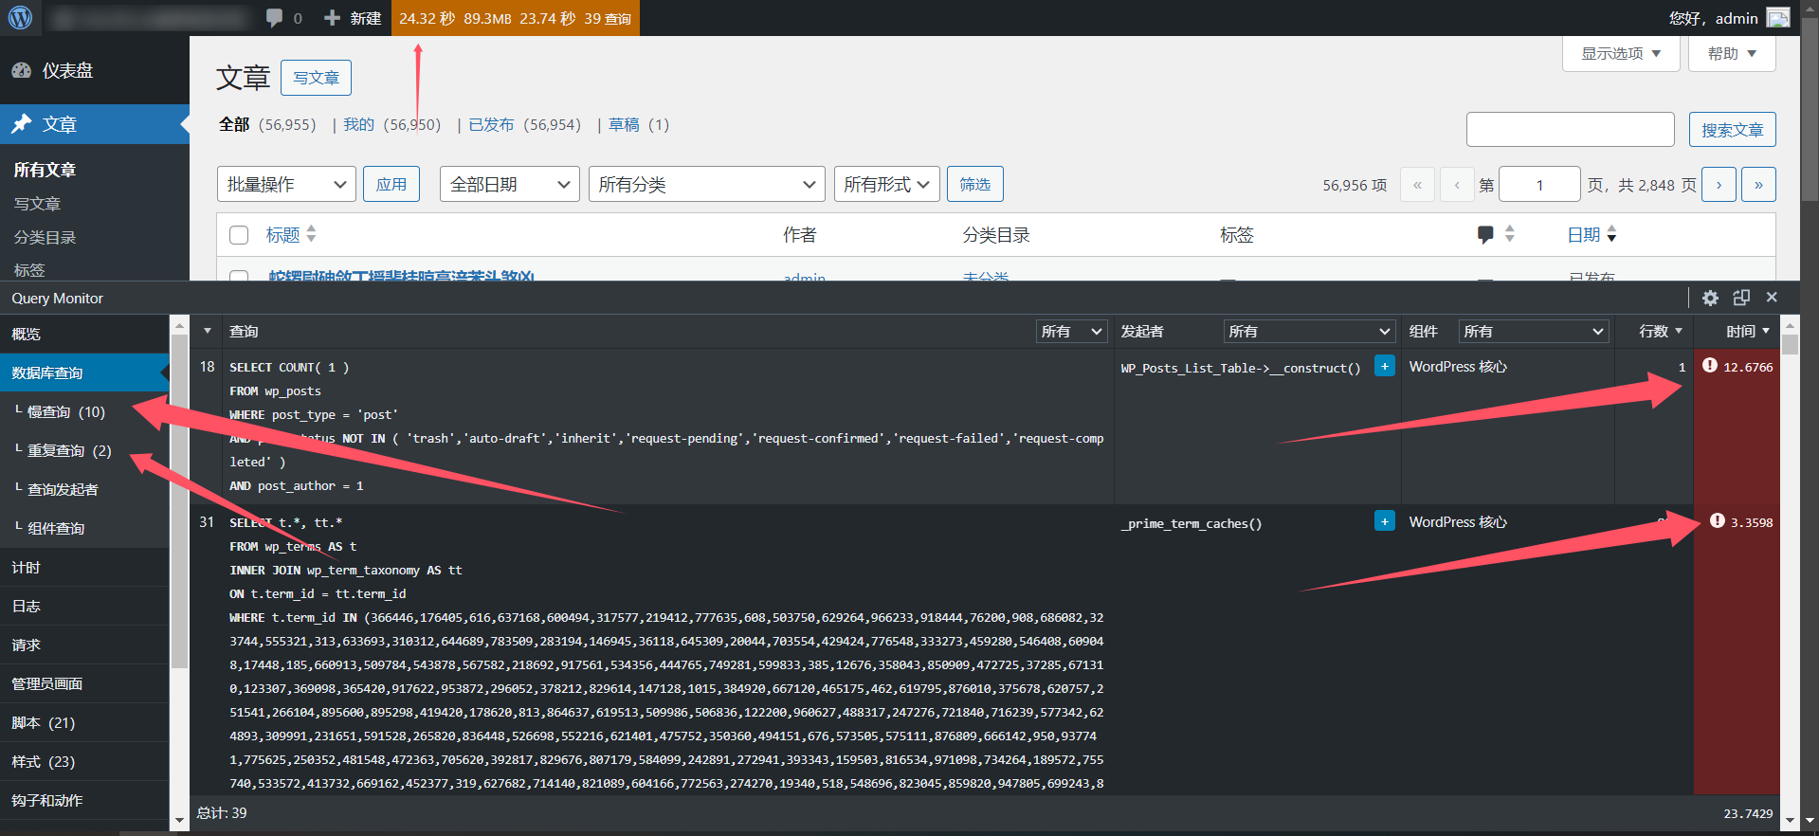
Task: Toggle Query Monitor panel position icon
Action: pos(1741,298)
